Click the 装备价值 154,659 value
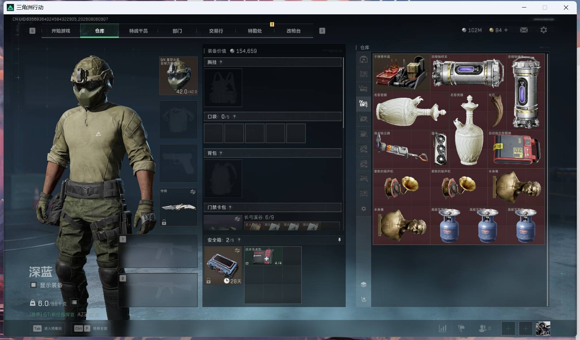Viewport: 580px width, 340px height. coord(232,51)
